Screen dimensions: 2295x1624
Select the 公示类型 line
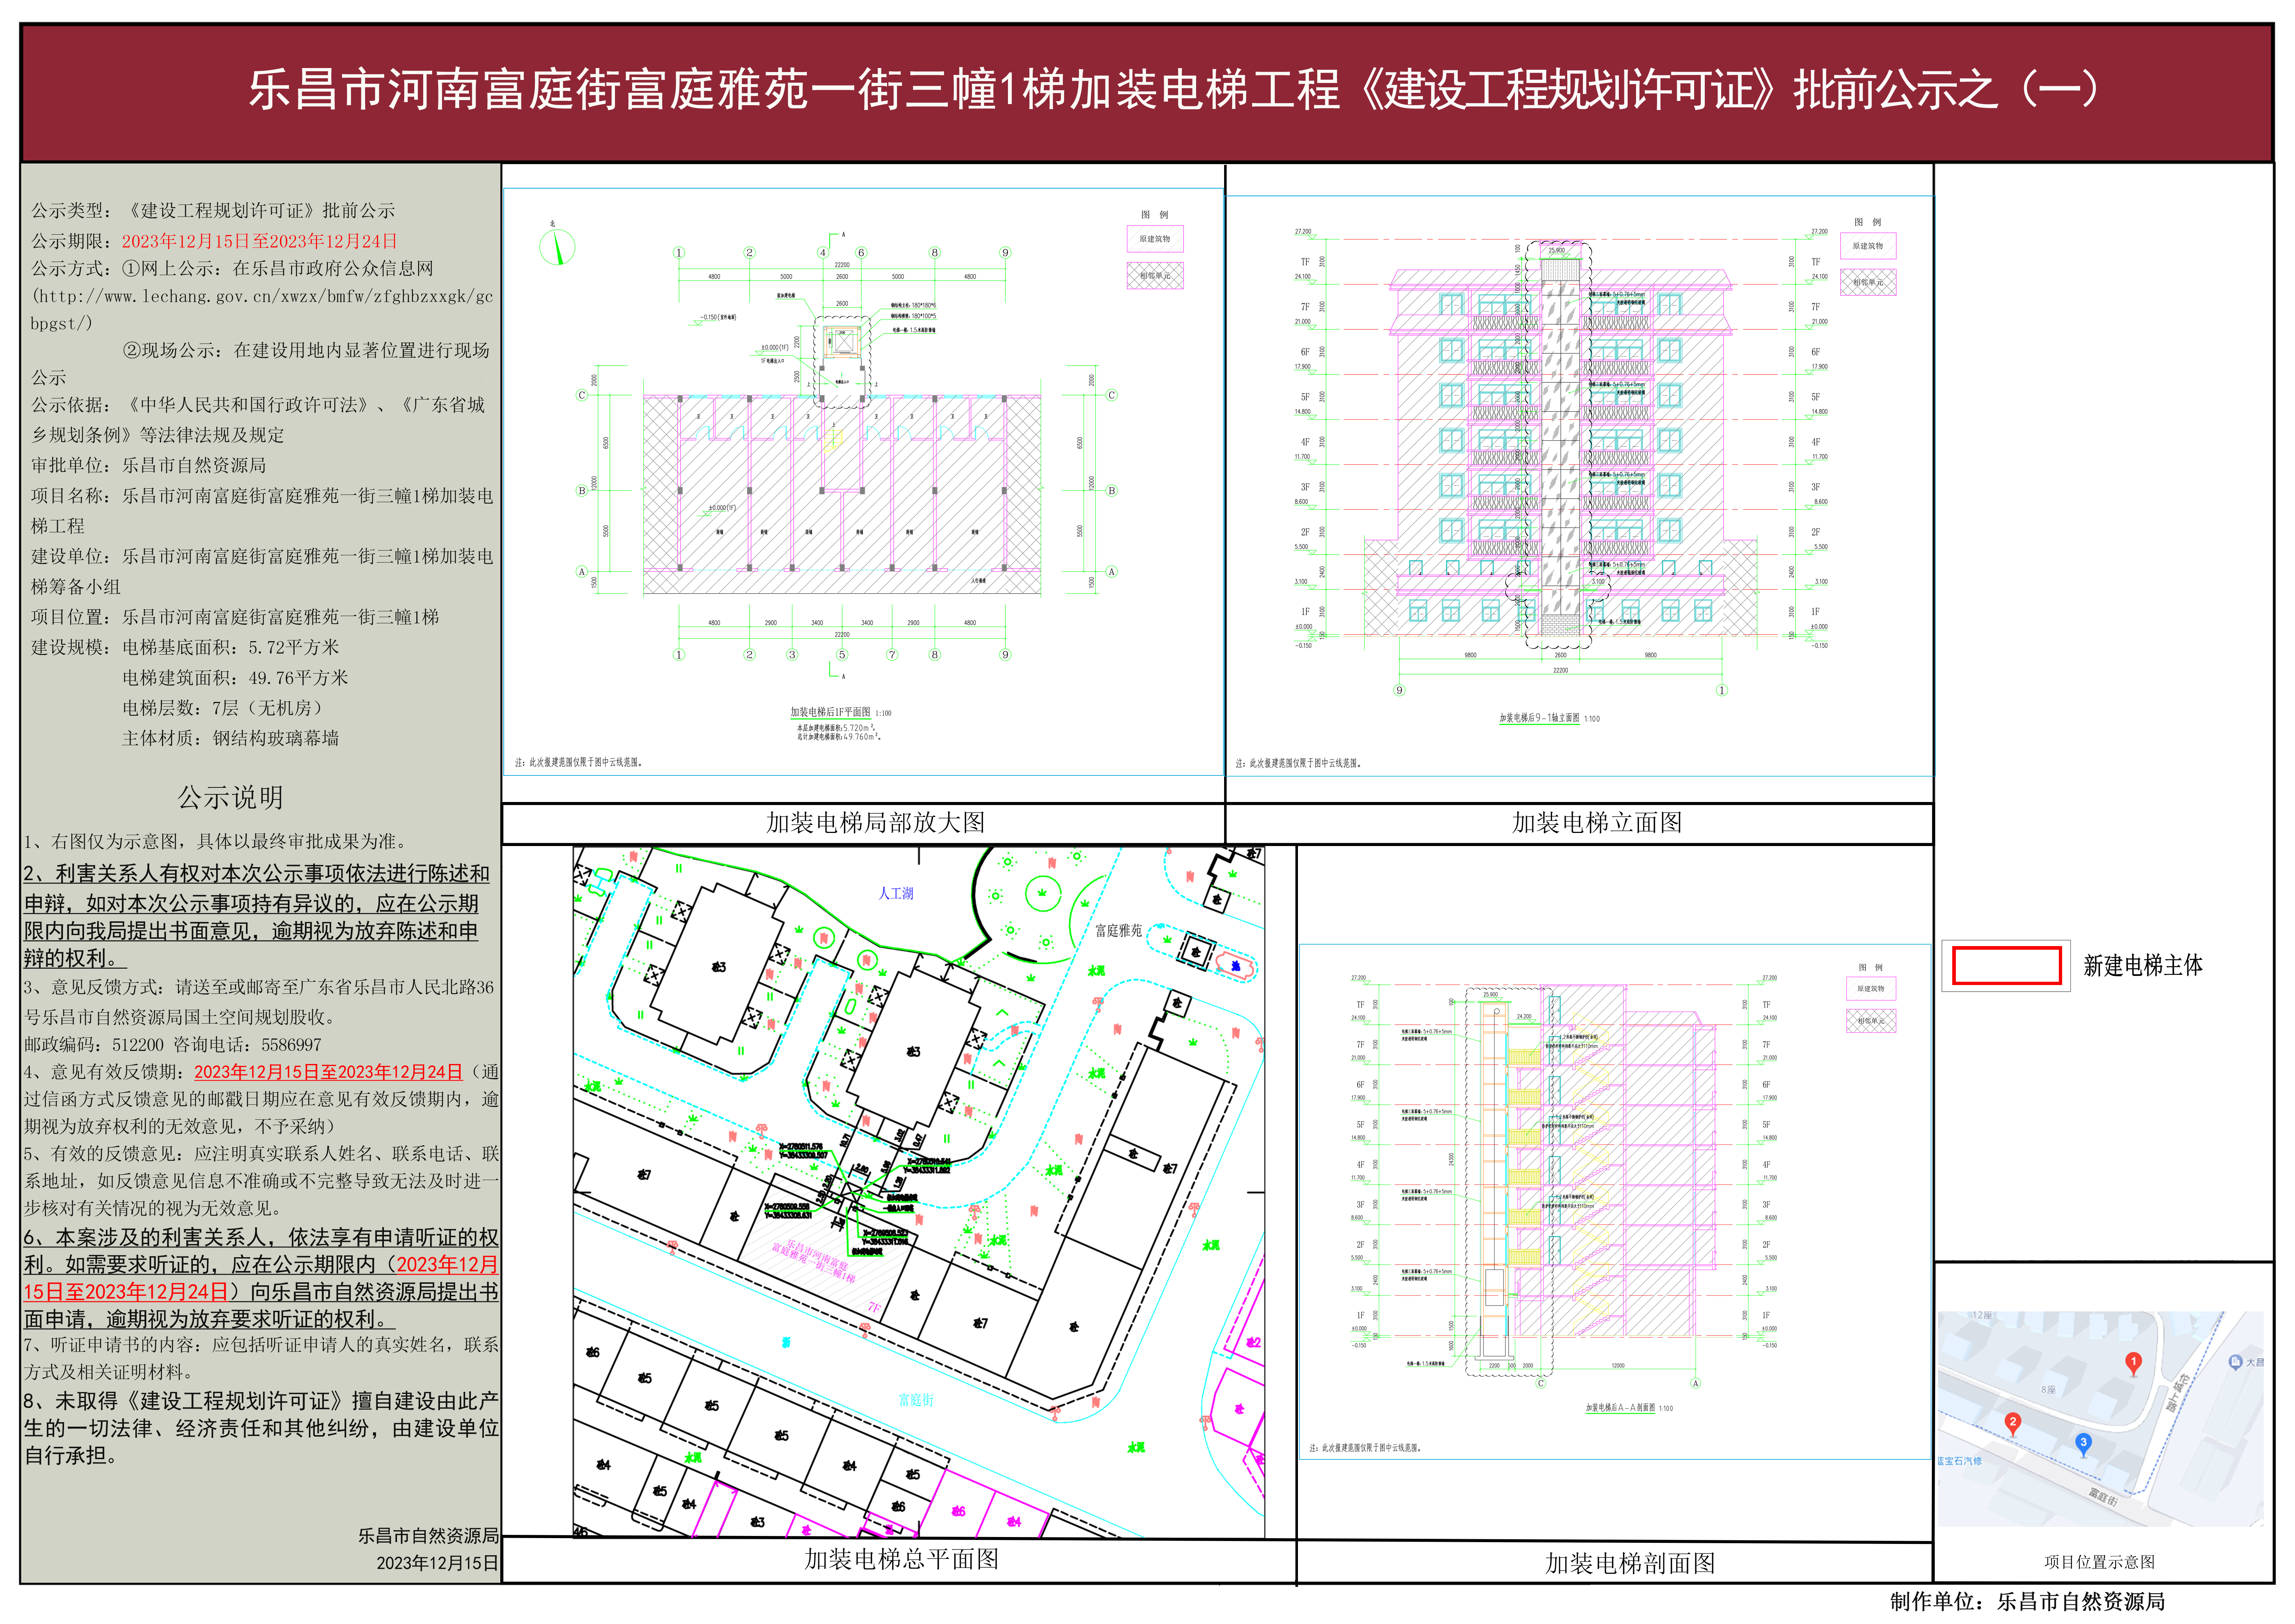(213, 211)
